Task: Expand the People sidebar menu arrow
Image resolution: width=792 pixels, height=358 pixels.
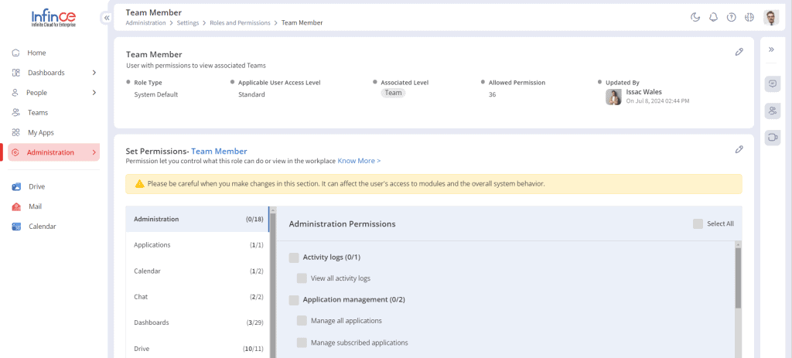Action: [94, 93]
